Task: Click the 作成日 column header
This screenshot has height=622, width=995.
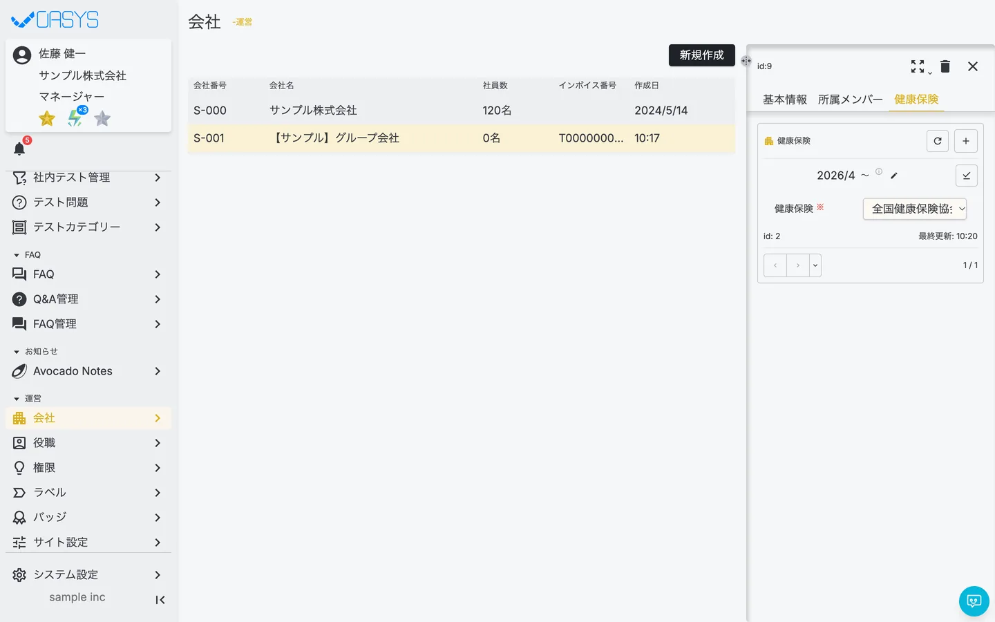Action: click(647, 86)
